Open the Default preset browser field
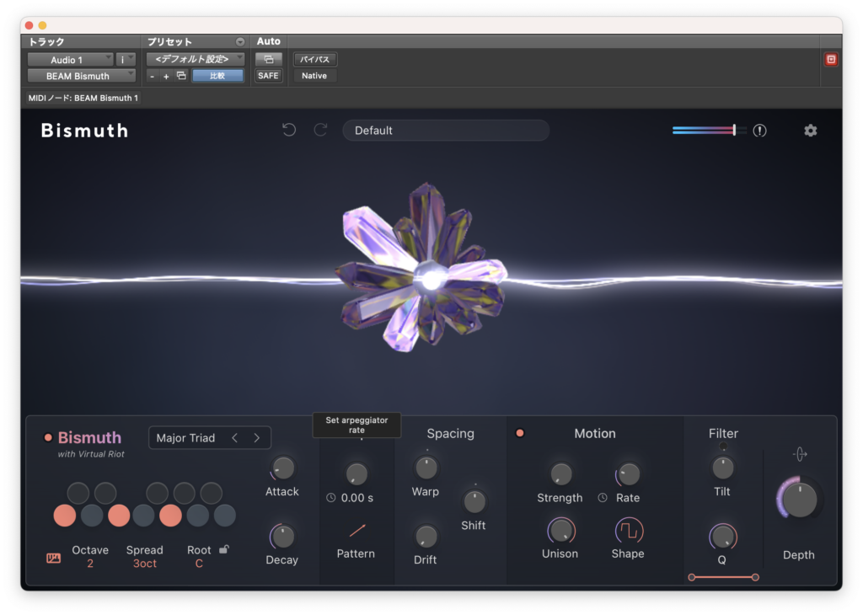Screen dimensions: 863x615 click(x=446, y=131)
